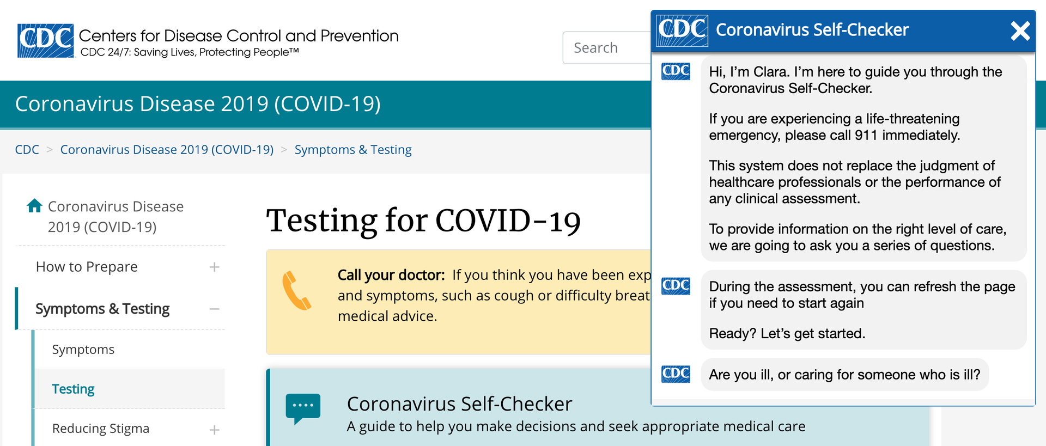The image size is (1046, 446).
Task: Click the CDC logo in the page header
Action: [x=46, y=41]
